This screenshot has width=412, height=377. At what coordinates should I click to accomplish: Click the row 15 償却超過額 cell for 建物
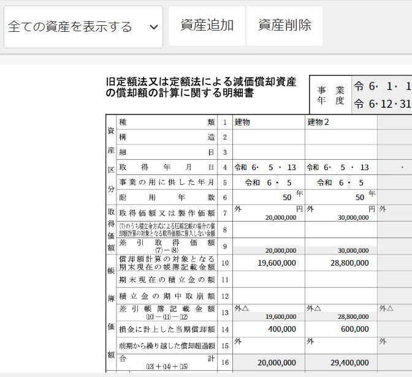pyautogui.click(x=269, y=346)
